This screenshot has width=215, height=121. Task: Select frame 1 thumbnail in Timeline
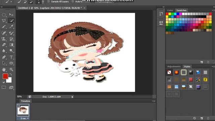tap(23, 110)
